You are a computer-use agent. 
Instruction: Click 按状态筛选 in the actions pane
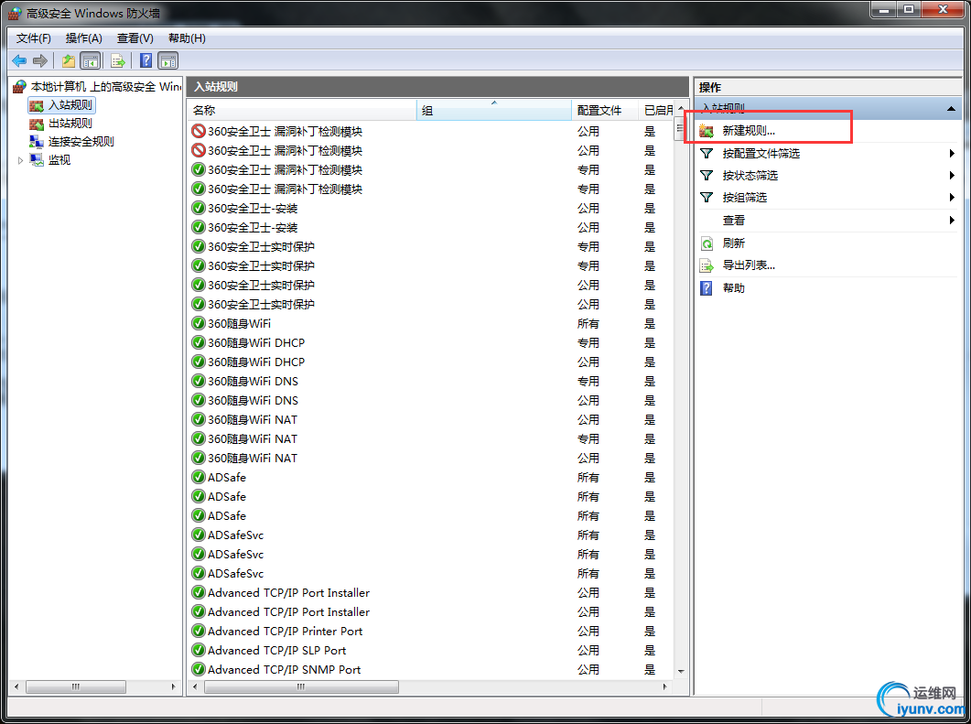pyautogui.click(x=750, y=175)
